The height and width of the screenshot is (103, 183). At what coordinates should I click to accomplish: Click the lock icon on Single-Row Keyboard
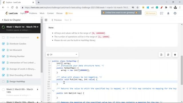(37, 37)
